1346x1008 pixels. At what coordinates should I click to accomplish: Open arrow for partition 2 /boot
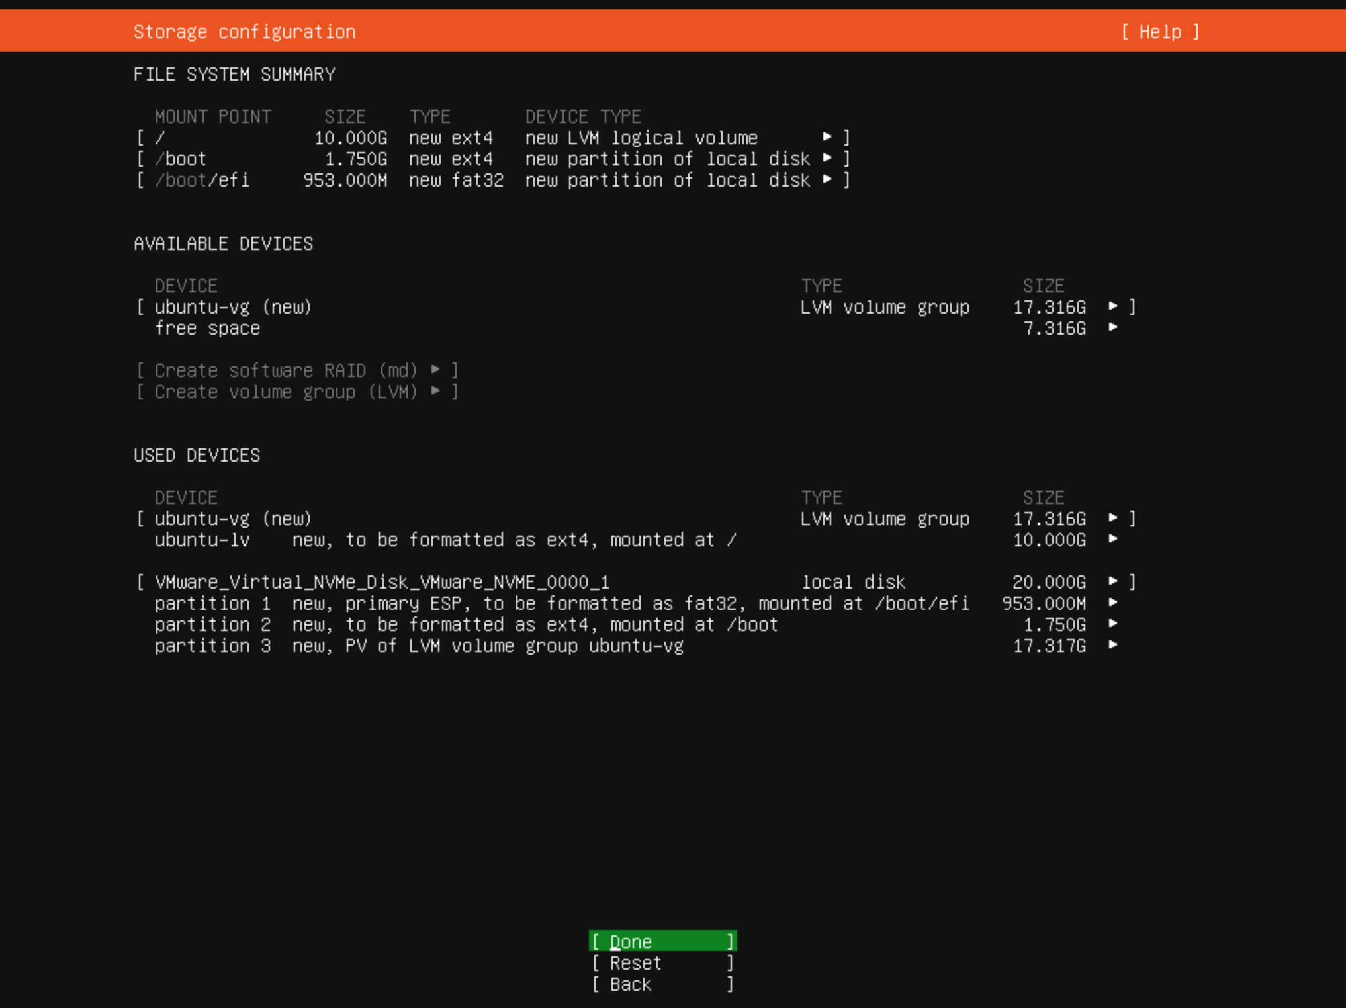pos(1113,624)
